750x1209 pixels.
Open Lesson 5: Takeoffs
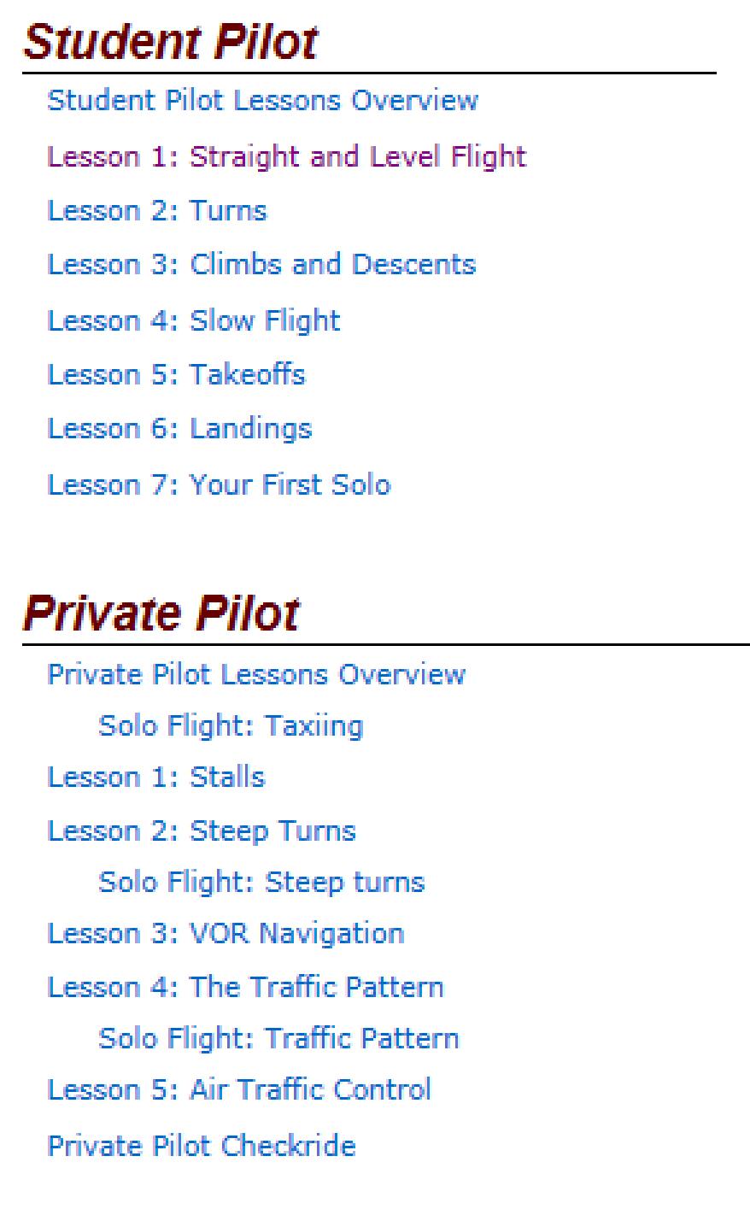click(176, 374)
